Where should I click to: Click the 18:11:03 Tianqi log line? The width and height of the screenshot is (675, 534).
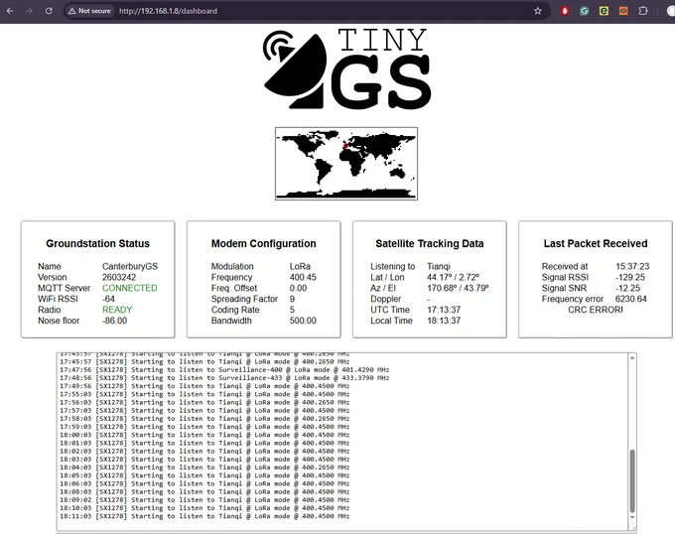204,516
